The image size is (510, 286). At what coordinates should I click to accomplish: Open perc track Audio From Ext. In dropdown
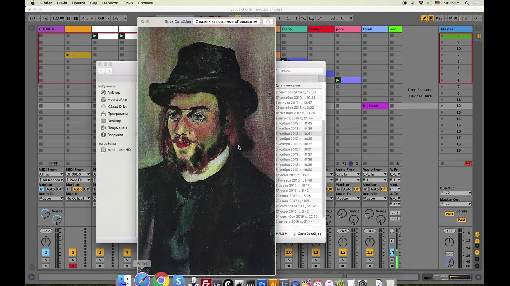point(347,174)
